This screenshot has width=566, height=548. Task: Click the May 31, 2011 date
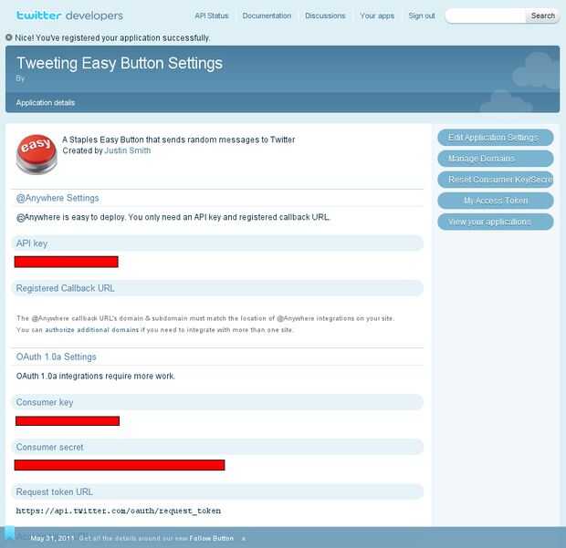[x=52, y=538]
